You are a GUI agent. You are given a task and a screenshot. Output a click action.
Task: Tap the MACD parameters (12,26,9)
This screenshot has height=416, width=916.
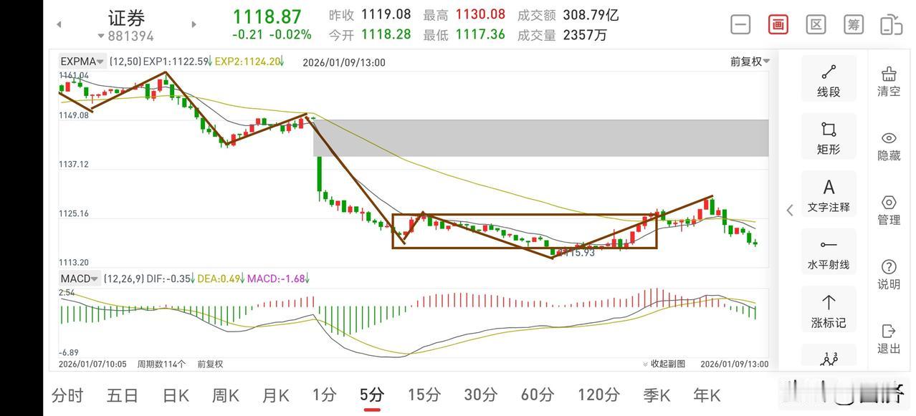click(123, 279)
